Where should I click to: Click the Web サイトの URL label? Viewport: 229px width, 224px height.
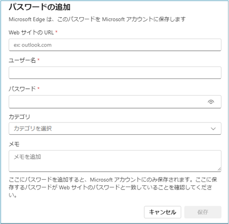click(x=31, y=33)
